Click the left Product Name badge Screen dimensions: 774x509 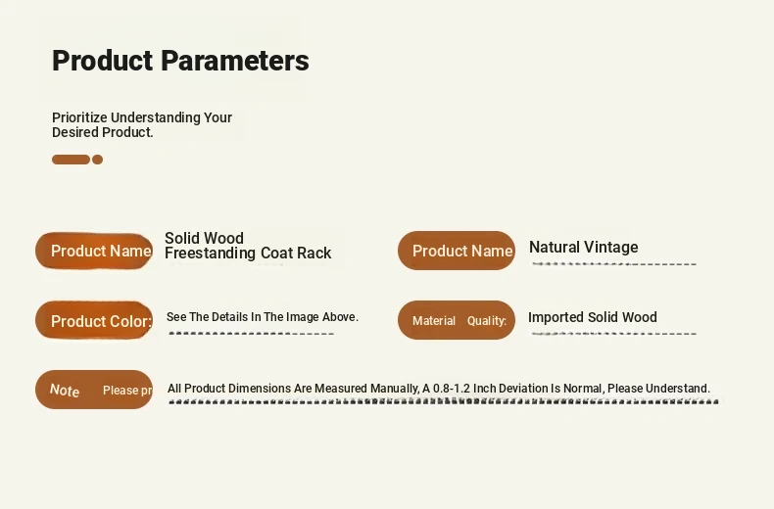tap(94, 251)
